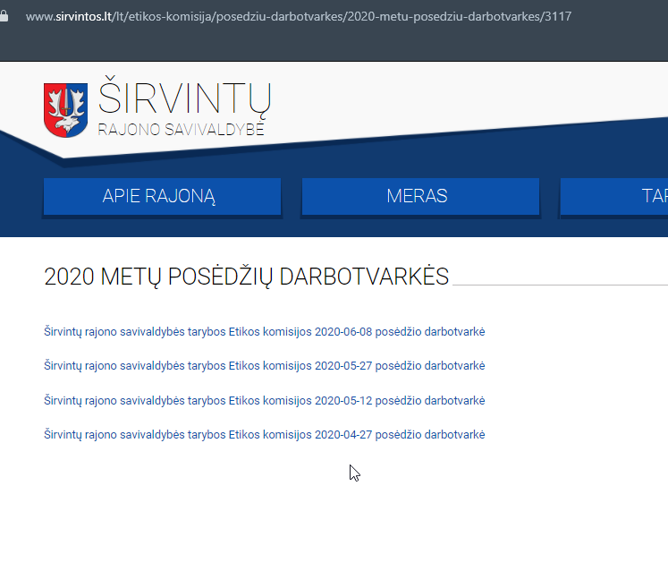Screen dimensions: 668x571
Task: Select the partially visible TAR menu item
Action: click(x=617, y=197)
